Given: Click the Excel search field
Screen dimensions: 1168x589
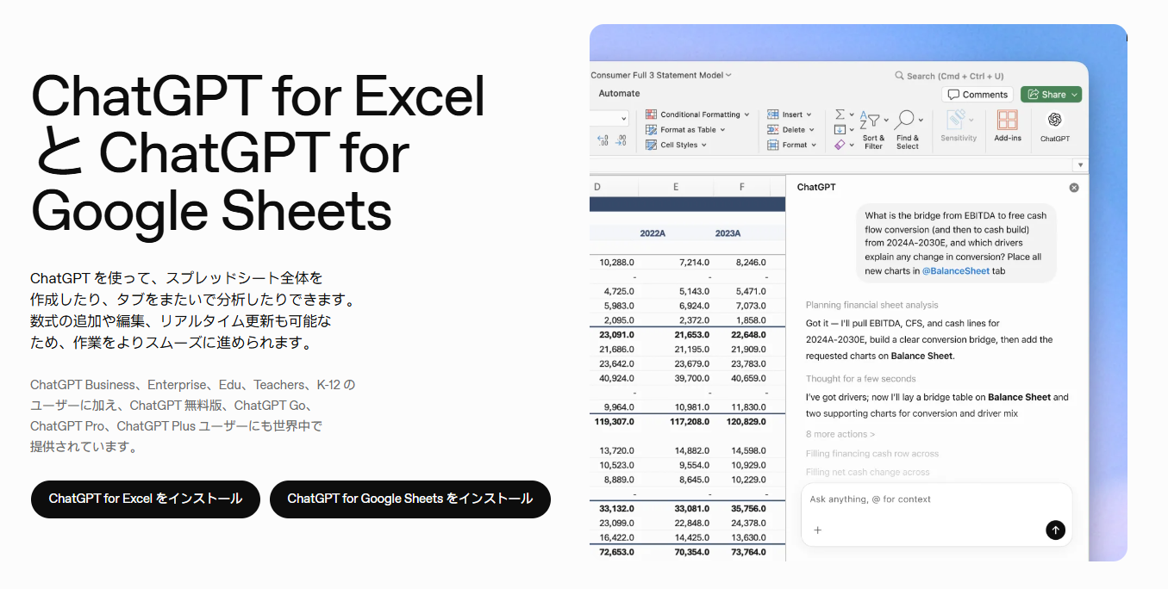Looking at the screenshot, I should click(x=949, y=76).
